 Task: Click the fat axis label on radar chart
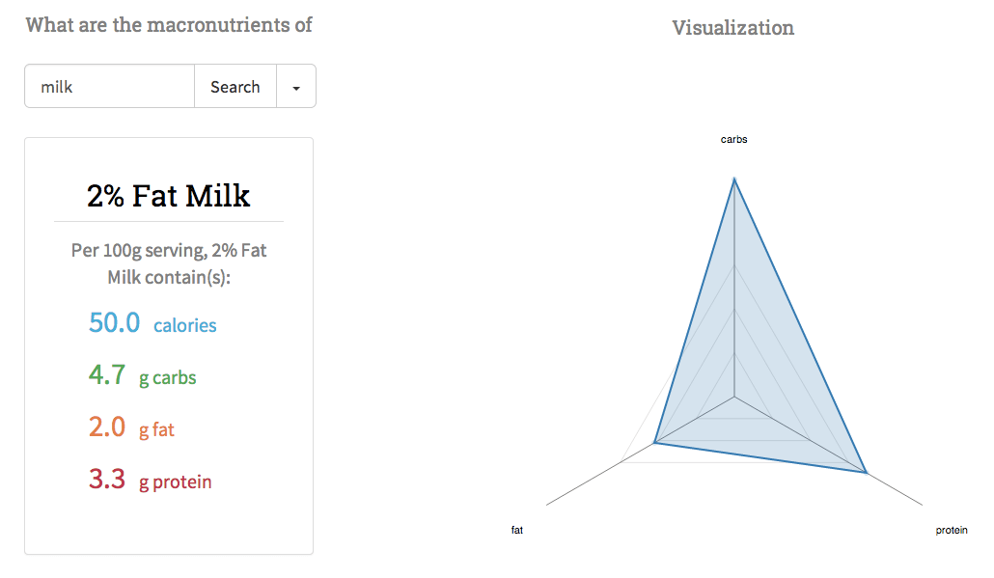point(517,530)
